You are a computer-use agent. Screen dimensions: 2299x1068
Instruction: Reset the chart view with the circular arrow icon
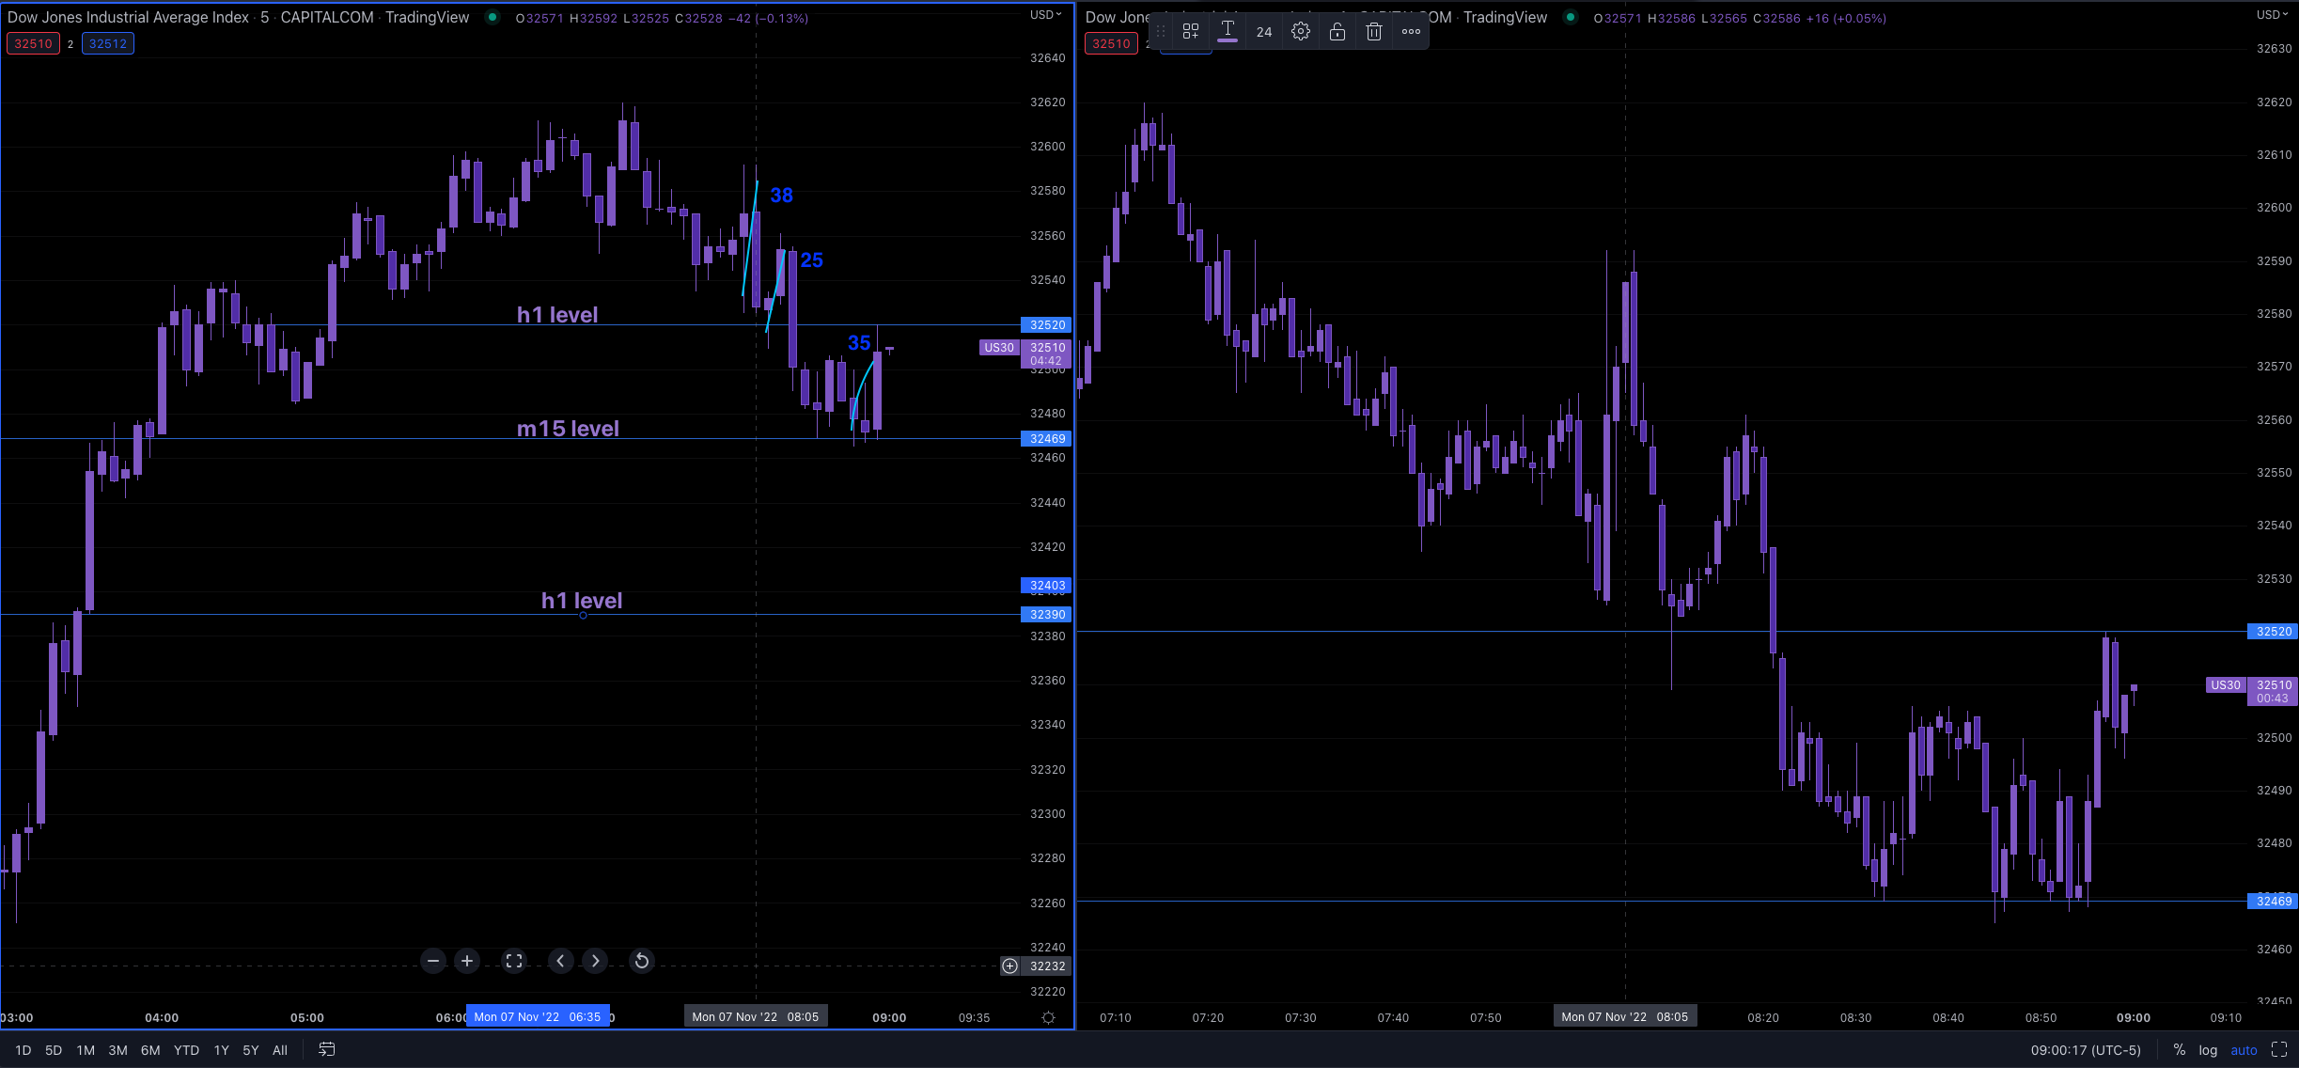(x=640, y=961)
